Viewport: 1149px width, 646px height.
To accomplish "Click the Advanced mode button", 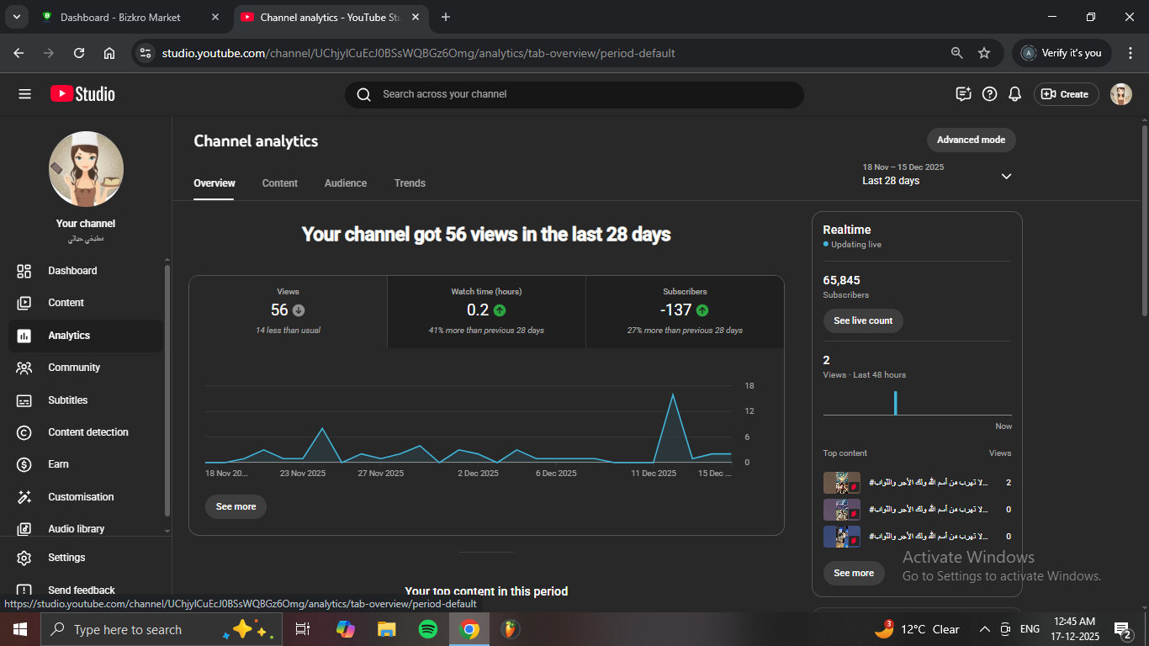I will [x=971, y=140].
